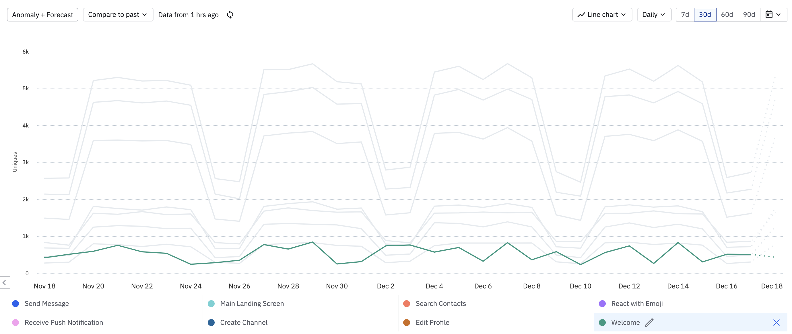Open the Compare to past dropdown
The width and height of the screenshot is (792, 334).
(x=118, y=15)
